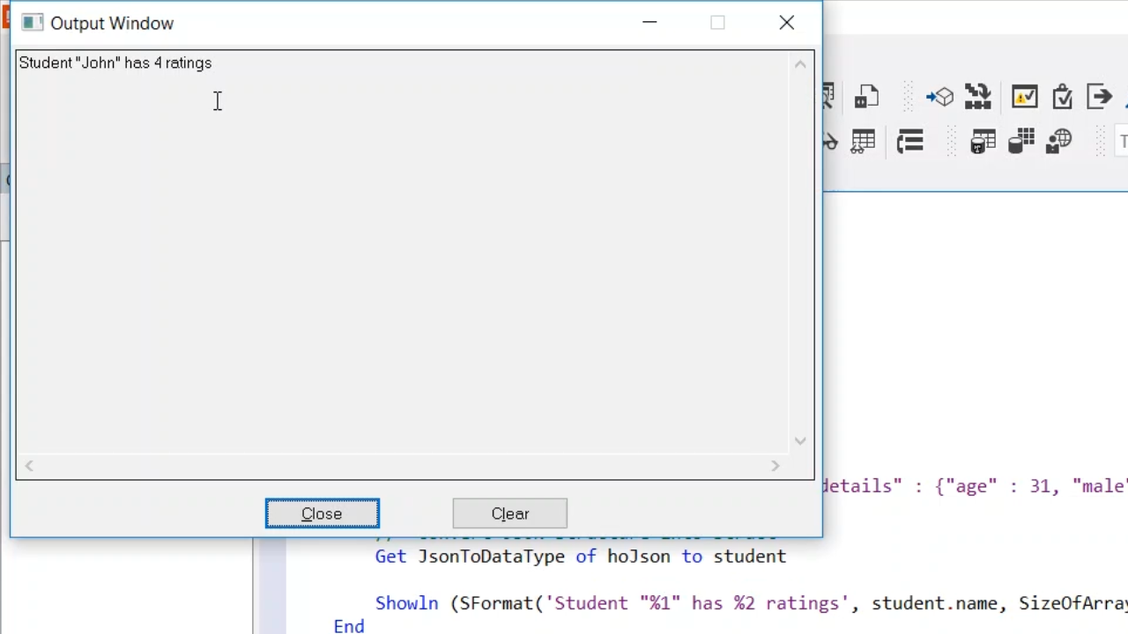
Task: Click the output horizontal scrollbar left arrow
Action: point(29,466)
